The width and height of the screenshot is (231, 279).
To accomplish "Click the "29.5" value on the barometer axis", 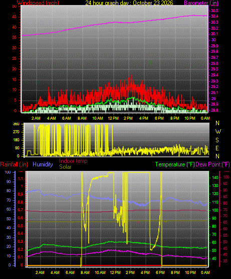I will coord(214,69).
